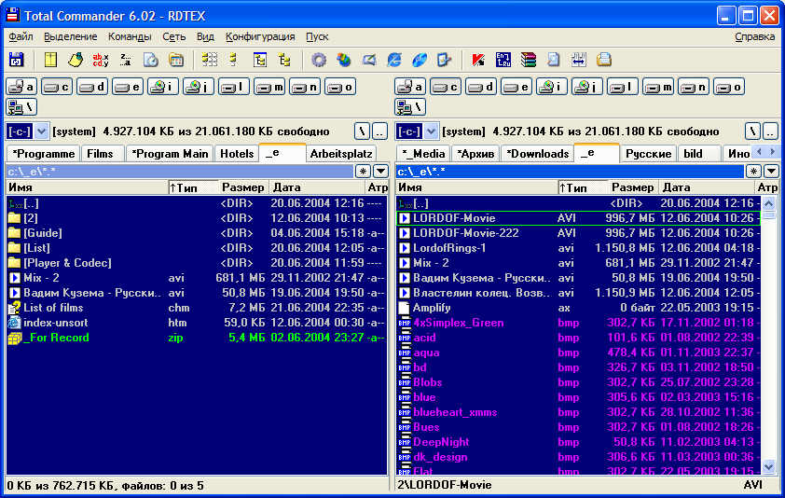Image resolution: width=785 pixels, height=498 pixels.
Task: Click the z..a sort toolbar icon
Action: click(125, 60)
